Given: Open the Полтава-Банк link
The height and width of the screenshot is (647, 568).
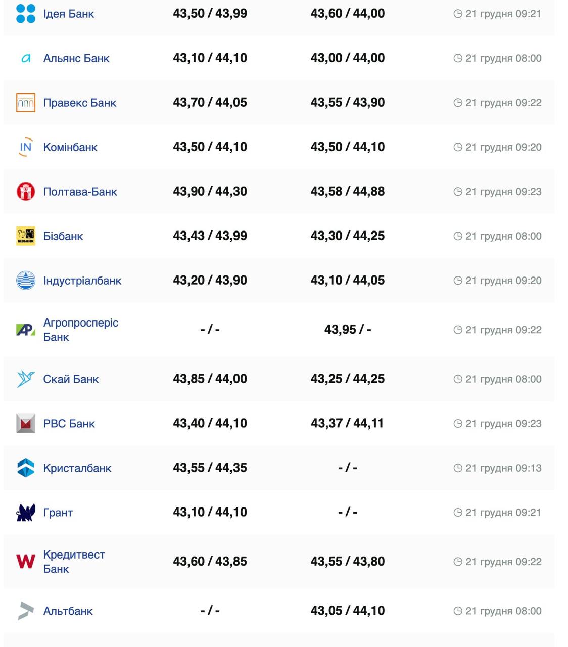Looking at the screenshot, I should (x=80, y=192).
